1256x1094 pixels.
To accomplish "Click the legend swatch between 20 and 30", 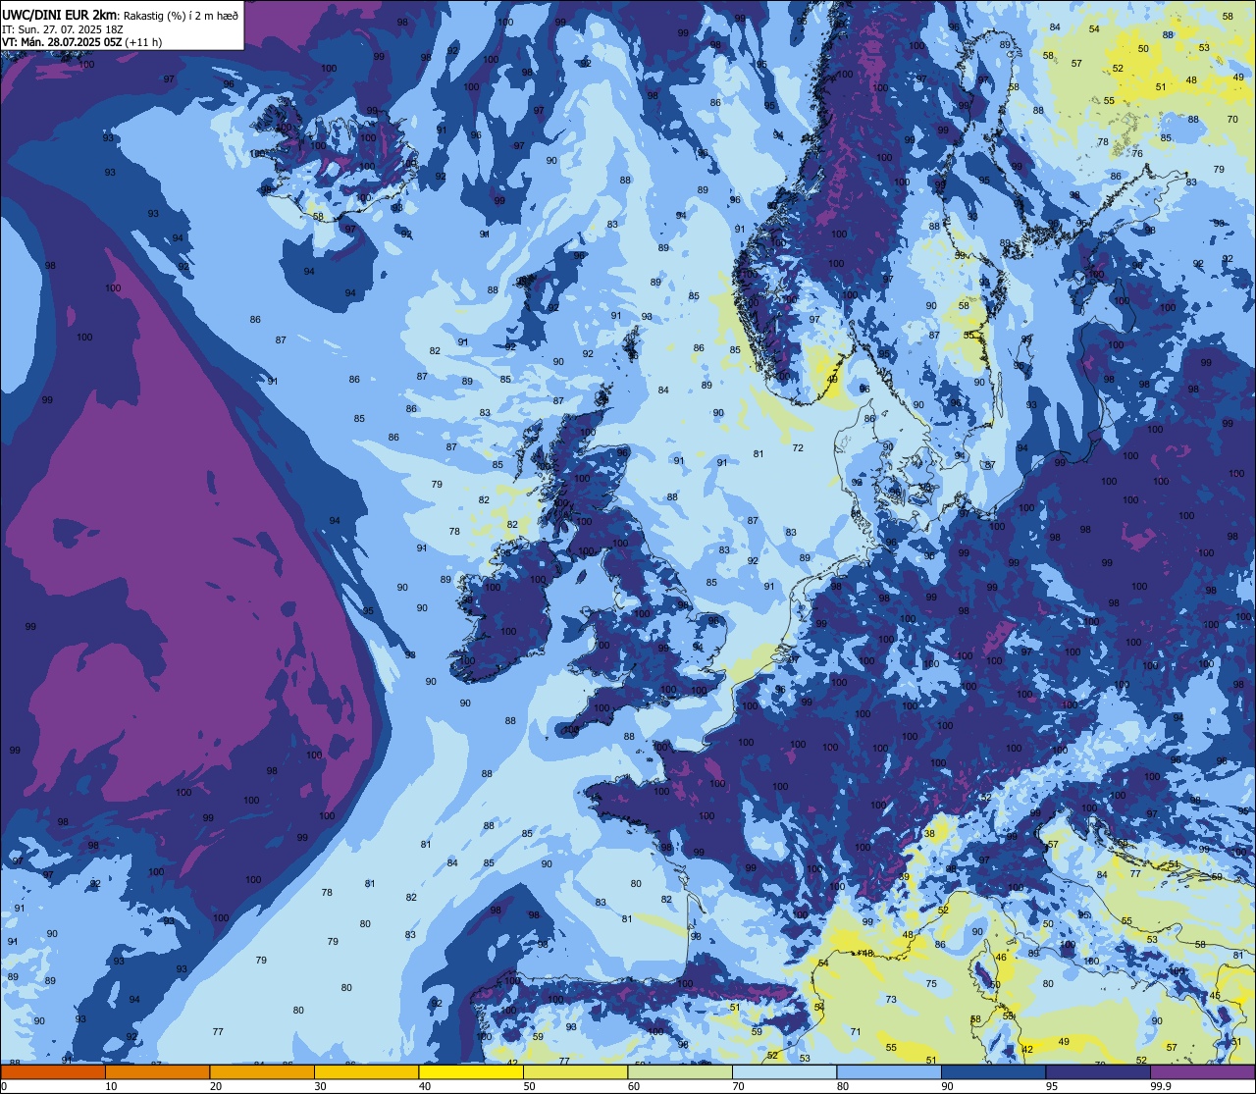I will [262, 1071].
